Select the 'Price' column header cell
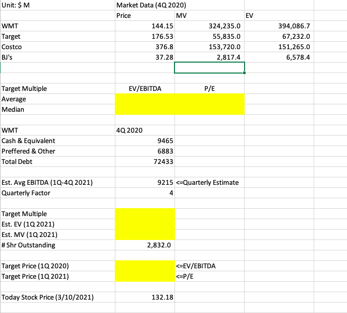 [x=145, y=15]
